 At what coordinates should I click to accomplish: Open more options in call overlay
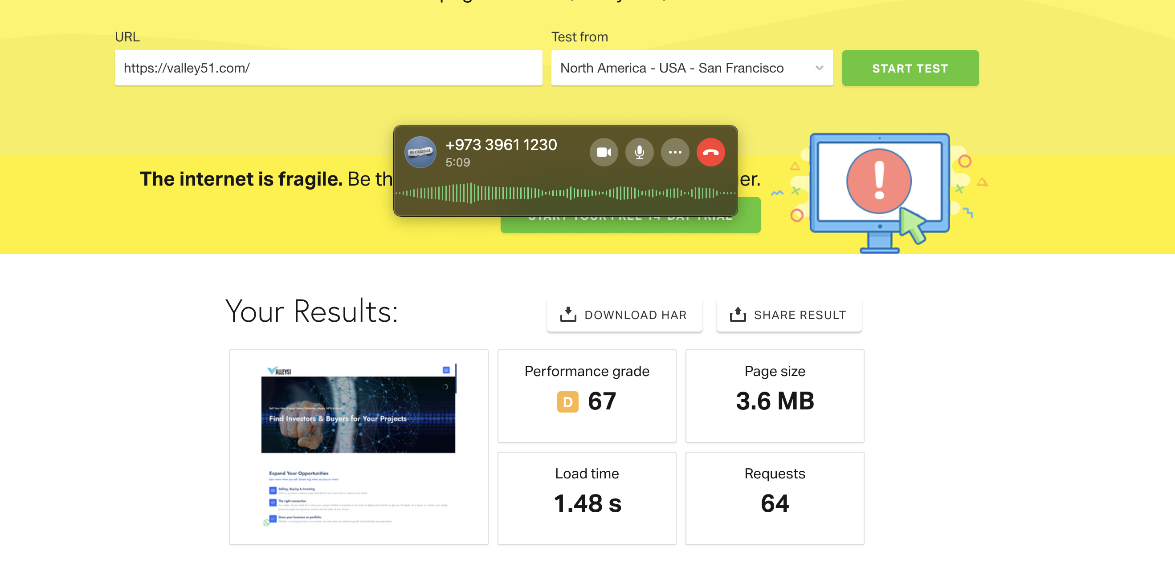(x=675, y=152)
